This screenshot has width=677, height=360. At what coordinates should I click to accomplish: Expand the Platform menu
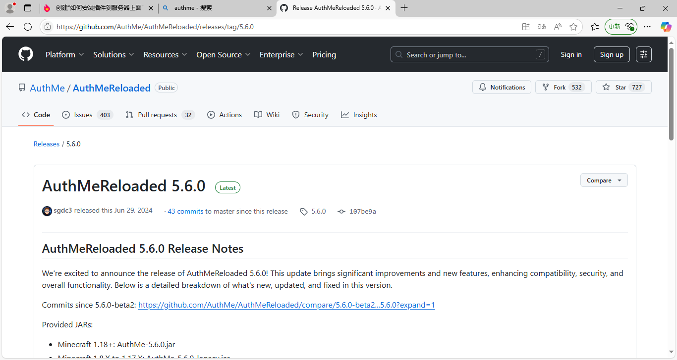(65, 54)
